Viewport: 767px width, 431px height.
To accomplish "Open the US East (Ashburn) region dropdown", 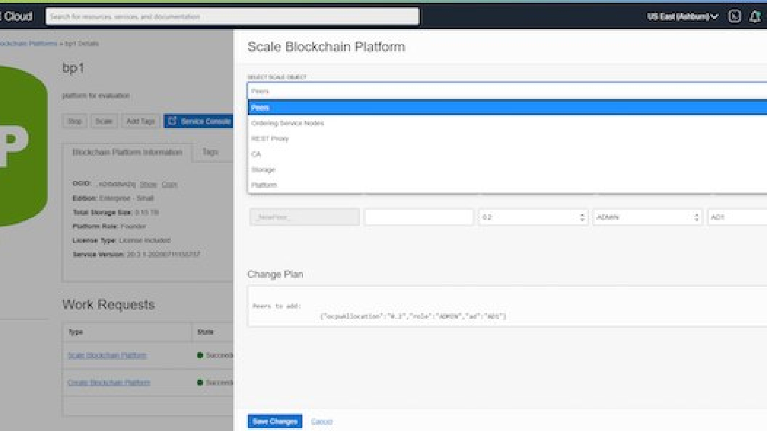I will (x=682, y=16).
